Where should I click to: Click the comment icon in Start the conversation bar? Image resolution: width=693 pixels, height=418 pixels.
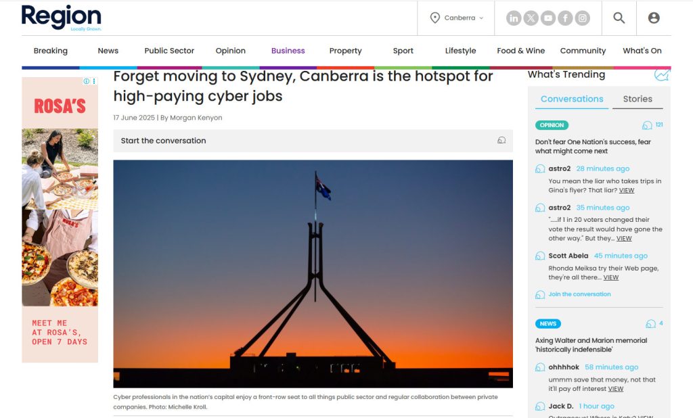click(501, 140)
